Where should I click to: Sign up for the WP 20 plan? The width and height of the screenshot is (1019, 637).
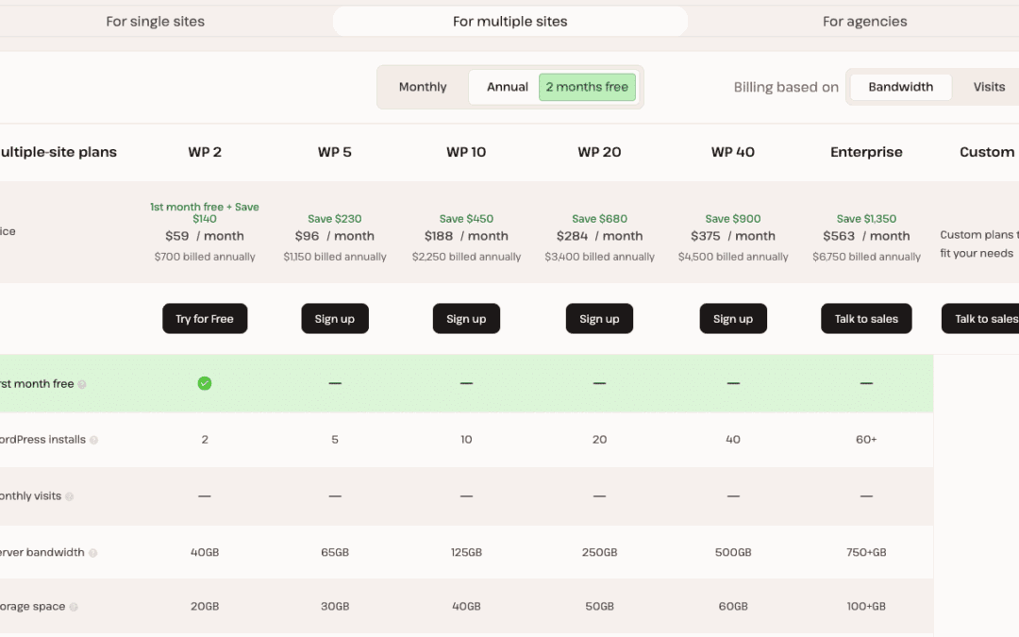coord(599,318)
